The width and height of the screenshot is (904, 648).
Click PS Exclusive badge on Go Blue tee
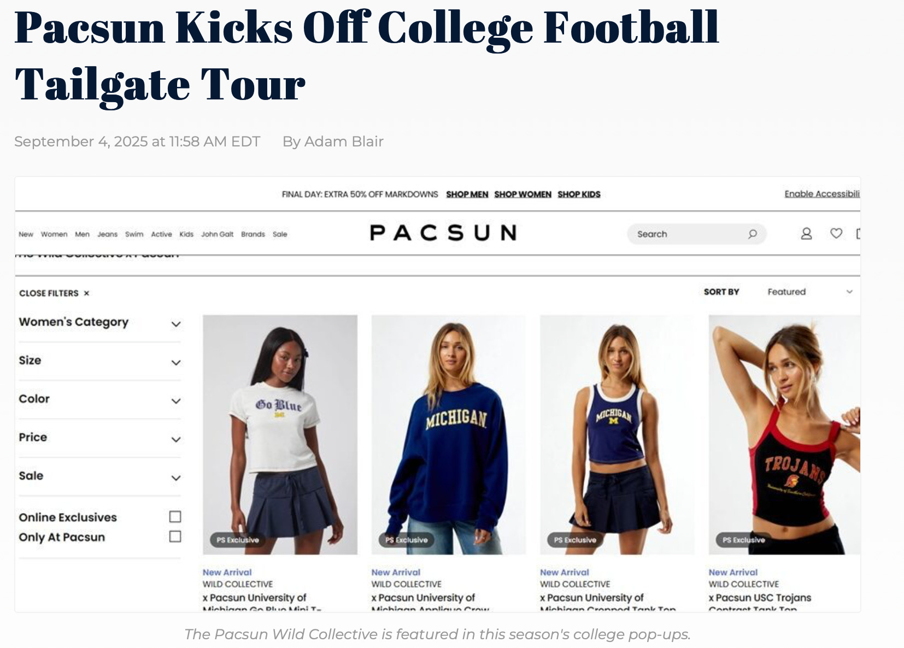point(237,540)
